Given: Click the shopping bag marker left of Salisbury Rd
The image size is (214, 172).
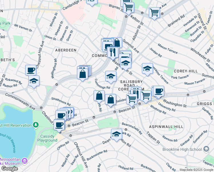Looking at the screenshot, I should point(99,96).
